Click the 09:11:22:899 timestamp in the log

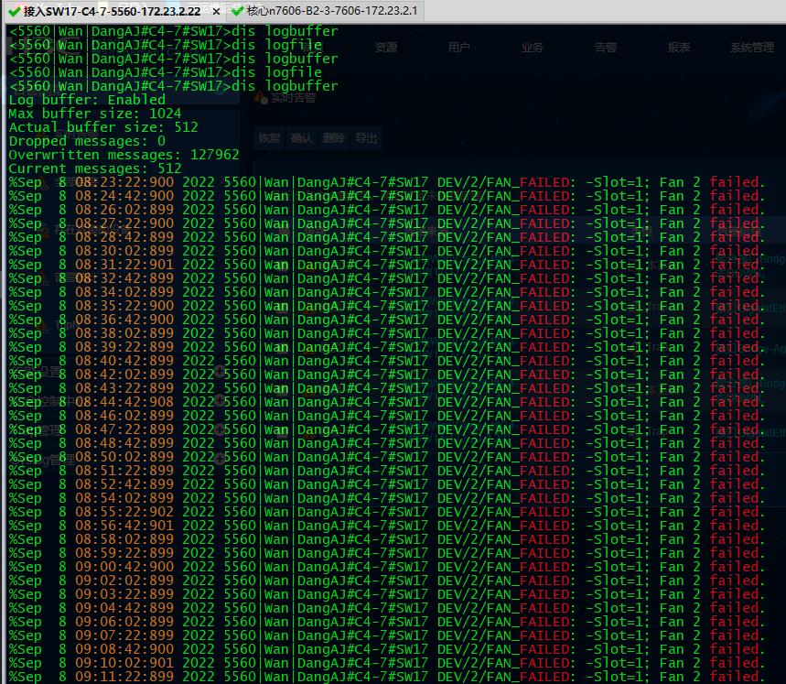(x=124, y=677)
